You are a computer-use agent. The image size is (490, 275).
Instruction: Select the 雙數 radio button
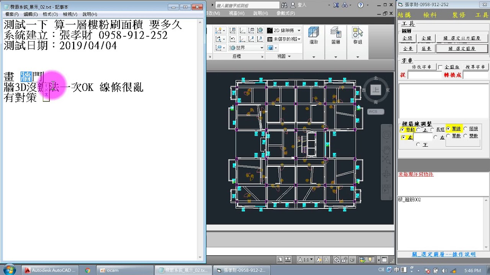[465, 136]
